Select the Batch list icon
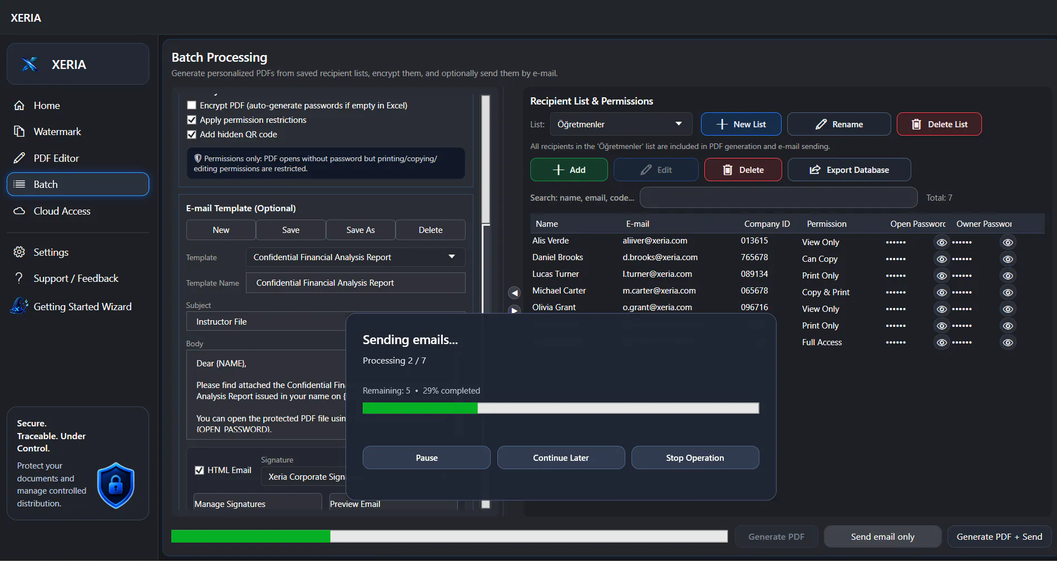 (19, 184)
